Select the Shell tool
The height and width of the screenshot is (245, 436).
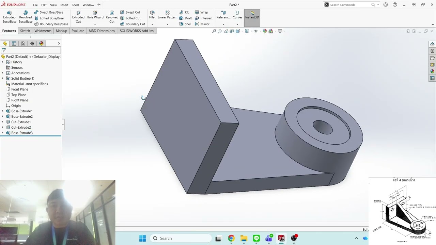coord(185,24)
